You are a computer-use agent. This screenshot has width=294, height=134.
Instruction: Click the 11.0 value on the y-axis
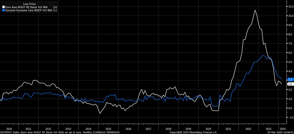pyautogui.click(x=290, y=6)
